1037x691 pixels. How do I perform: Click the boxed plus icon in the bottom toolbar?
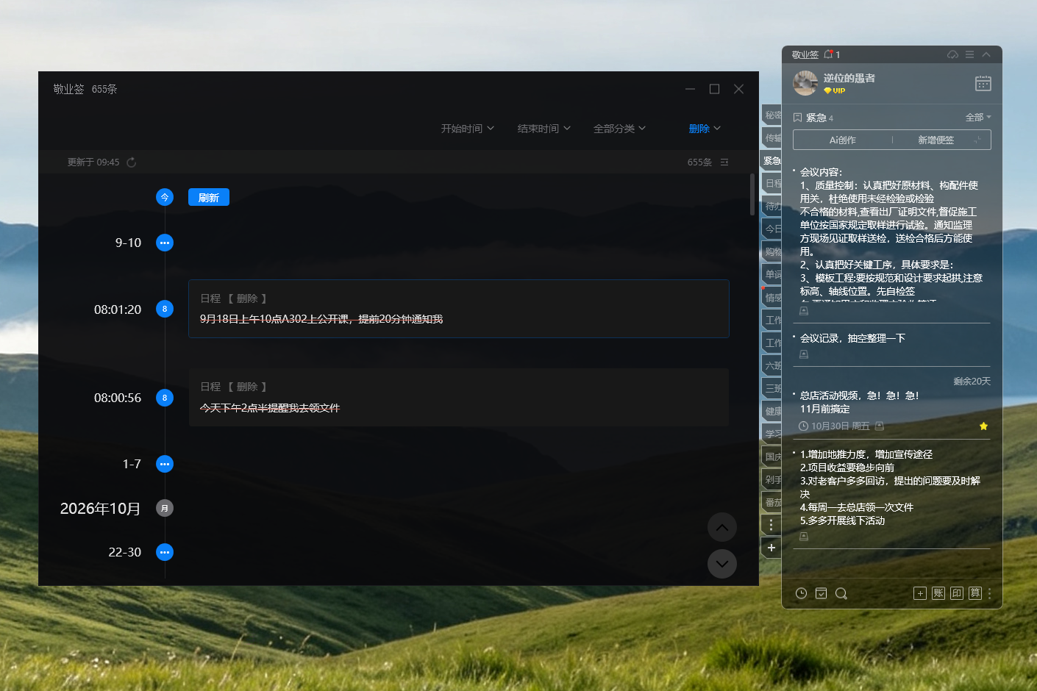coord(920,593)
